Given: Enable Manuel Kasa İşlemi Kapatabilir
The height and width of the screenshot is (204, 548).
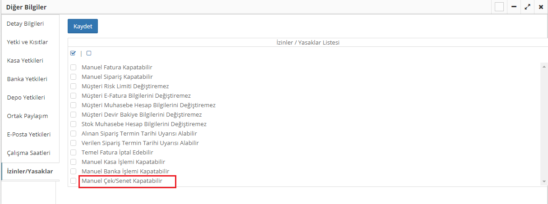Looking at the screenshot, I should click(x=73, y=162).
